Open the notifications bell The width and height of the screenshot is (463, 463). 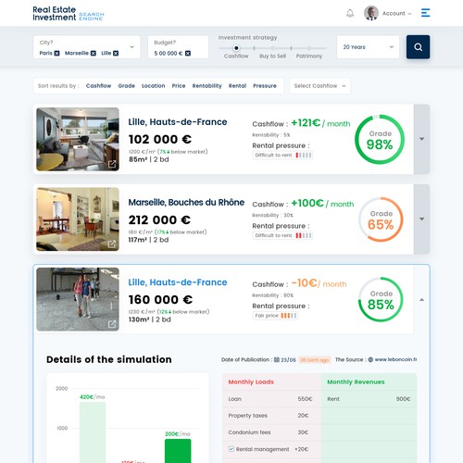[350, 13]
